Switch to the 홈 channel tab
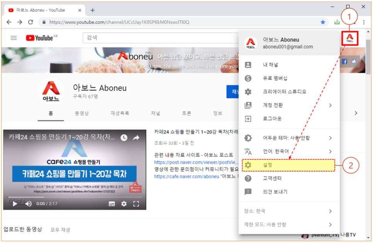Image resolution: width=373 pixels, height=243 pixels. coord(51,113)
